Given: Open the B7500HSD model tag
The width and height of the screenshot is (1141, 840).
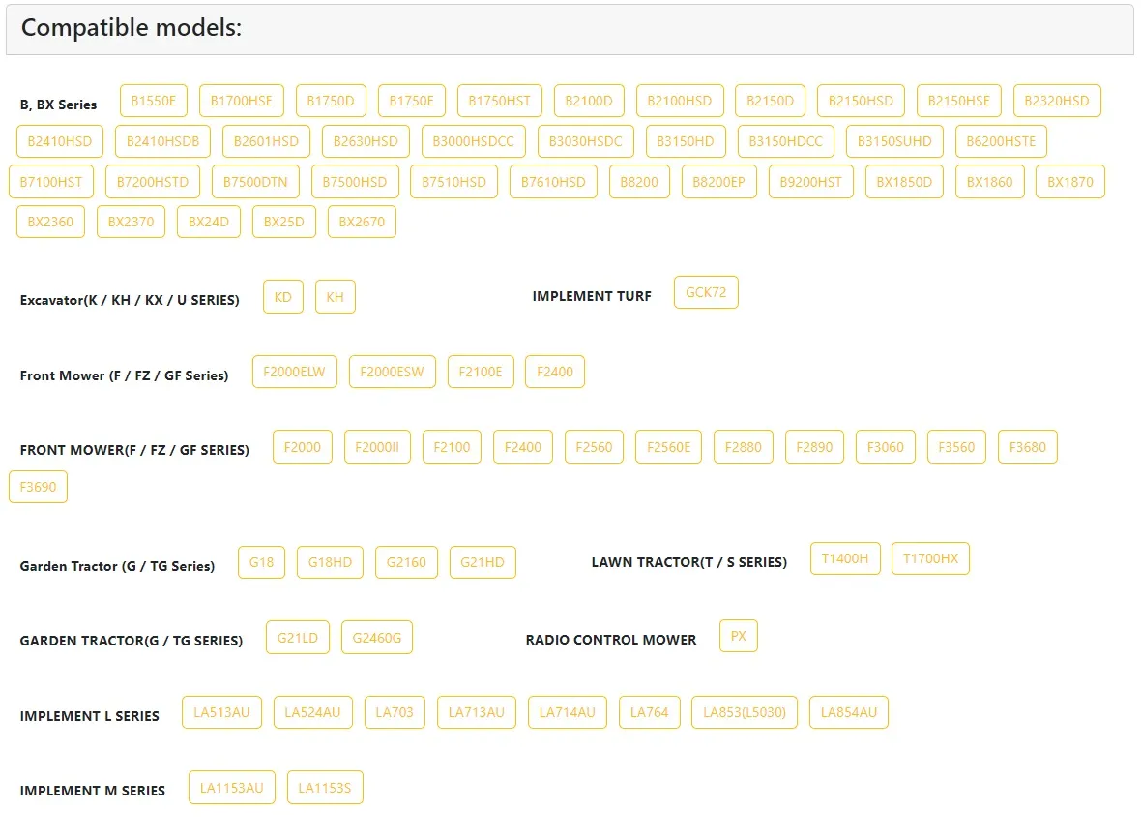Looking at the screenshot, I should (x=355, y=182).
